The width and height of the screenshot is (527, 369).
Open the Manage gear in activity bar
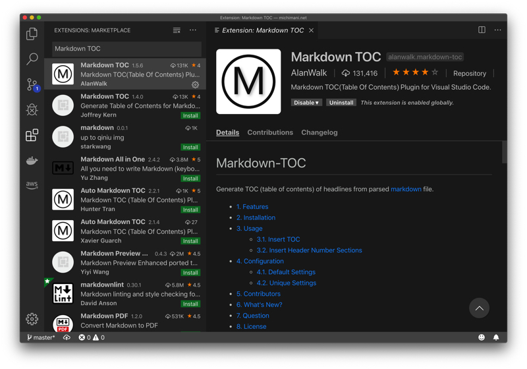(x=32, y=318)
